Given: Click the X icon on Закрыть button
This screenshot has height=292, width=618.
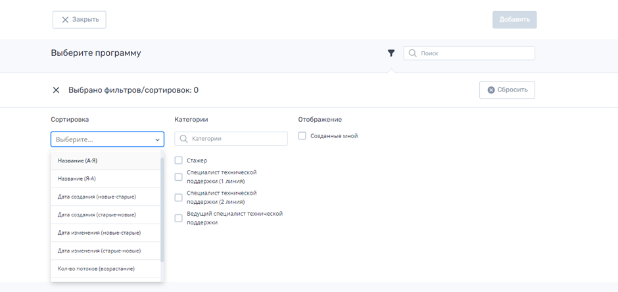Looking at the screenshot, I should tap(66, 20).
